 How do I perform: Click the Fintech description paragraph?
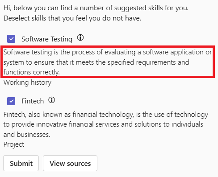click(x=106, y=124)
